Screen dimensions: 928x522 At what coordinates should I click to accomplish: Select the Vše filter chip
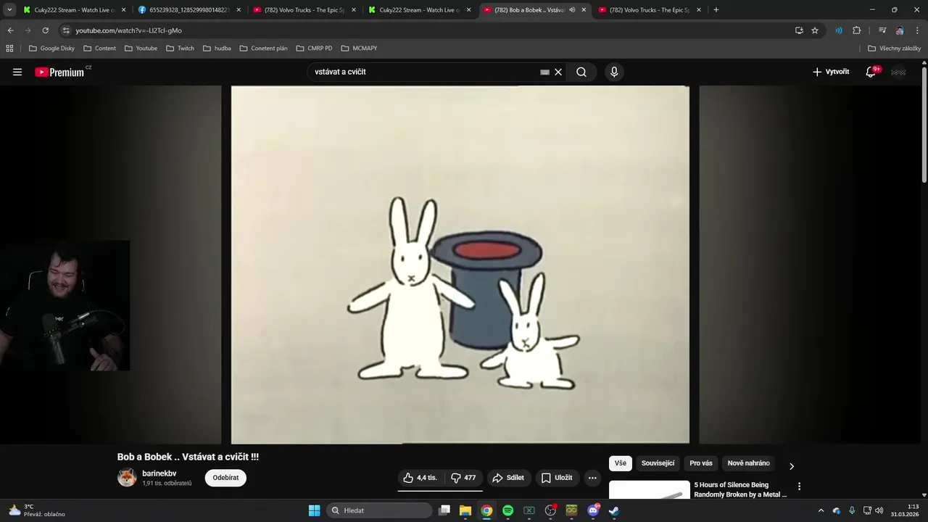click(x=621, y=463)
